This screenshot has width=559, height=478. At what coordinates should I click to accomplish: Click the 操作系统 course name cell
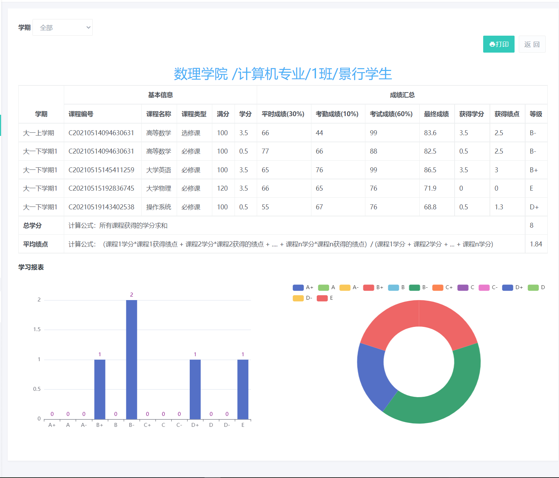click(x=159, y=207)
